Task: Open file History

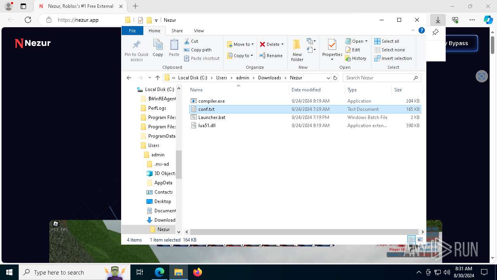Action: point(356,58)
